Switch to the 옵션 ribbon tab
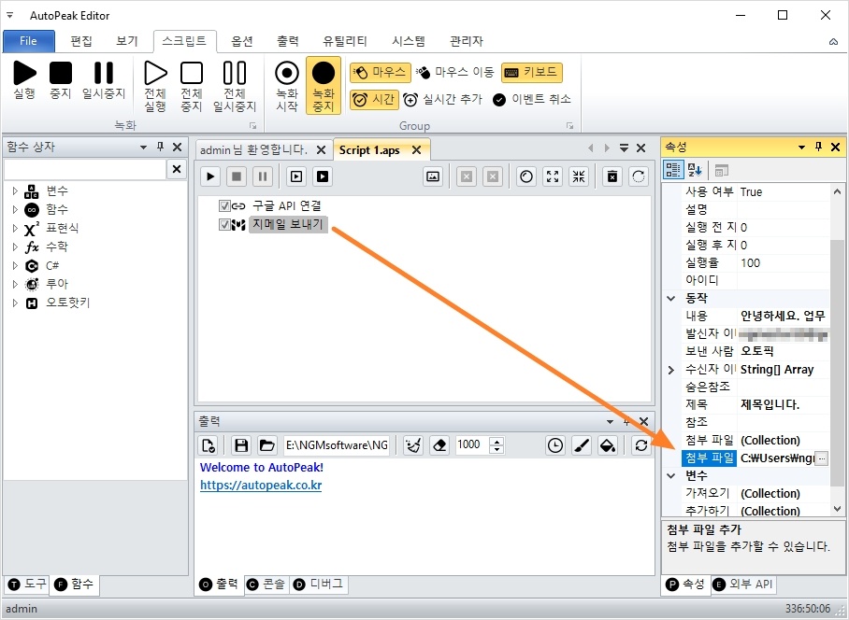Screen dimensions: 849x620 [242, 41]
